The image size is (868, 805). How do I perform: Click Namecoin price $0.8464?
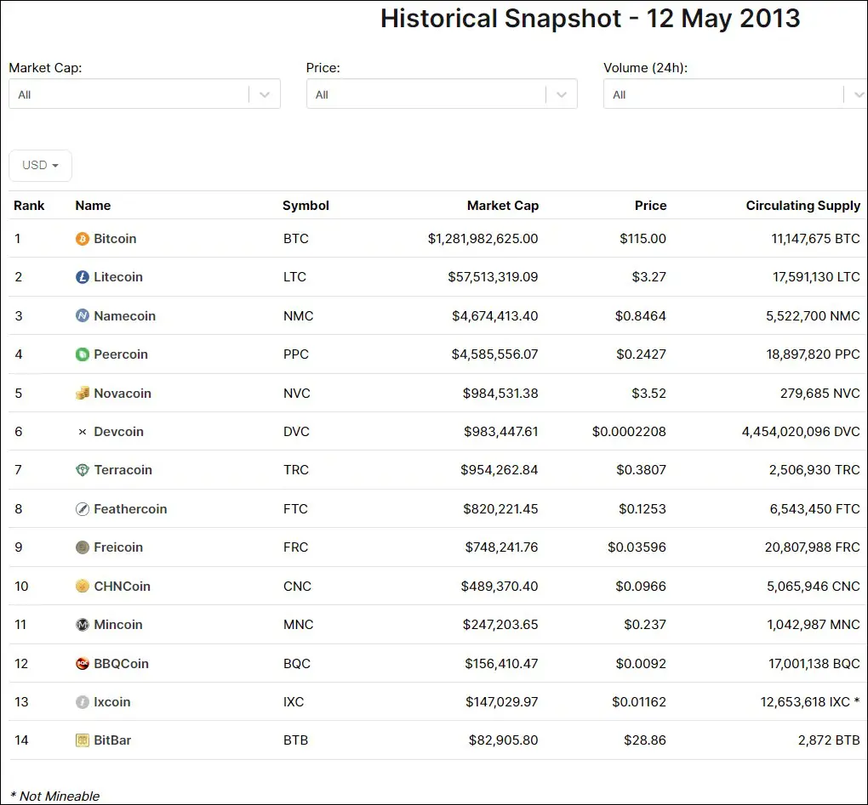tap(641, 315)
